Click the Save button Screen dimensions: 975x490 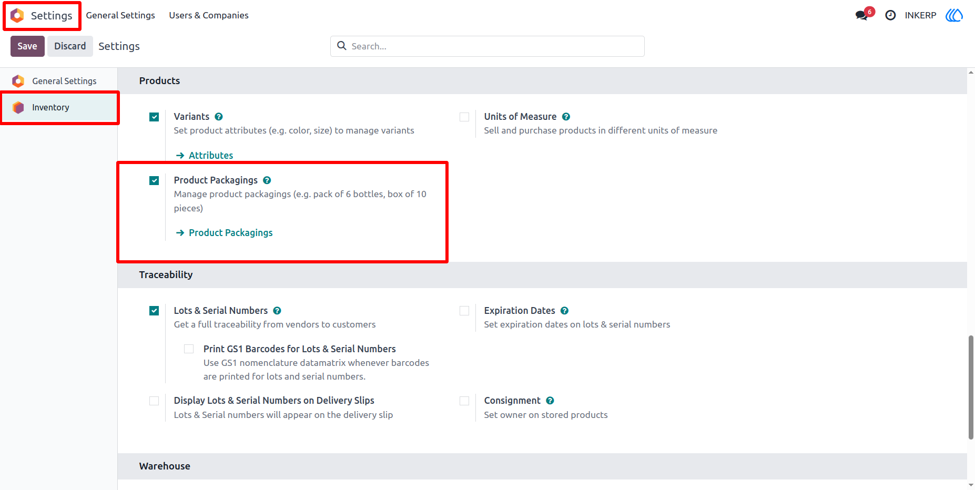(x=27, y=46)
